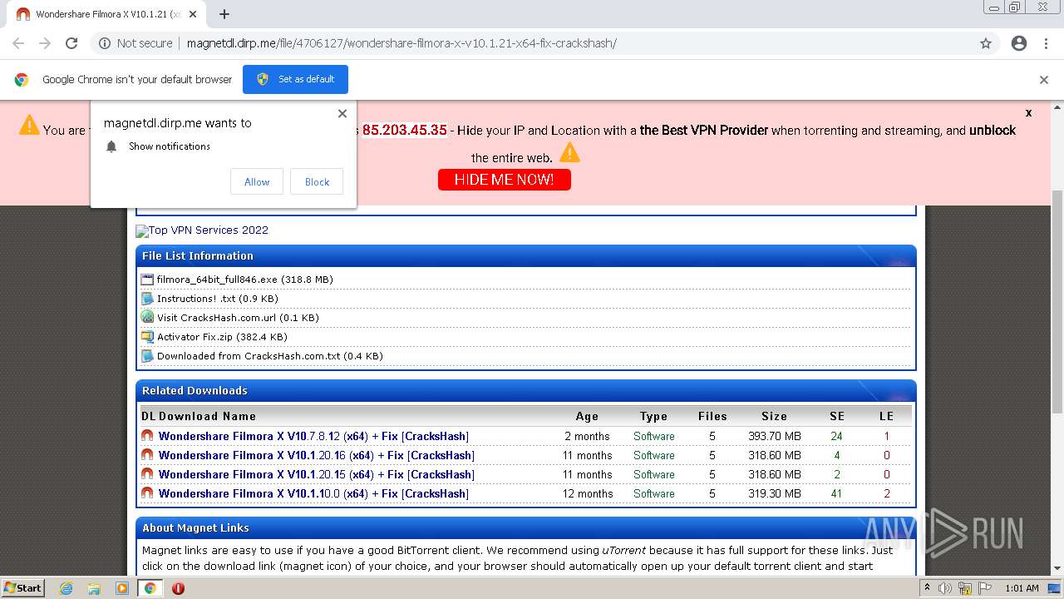Open Internet Explorer from the taskbar
The image size is (1064, 599).
[x=66, y=588]
